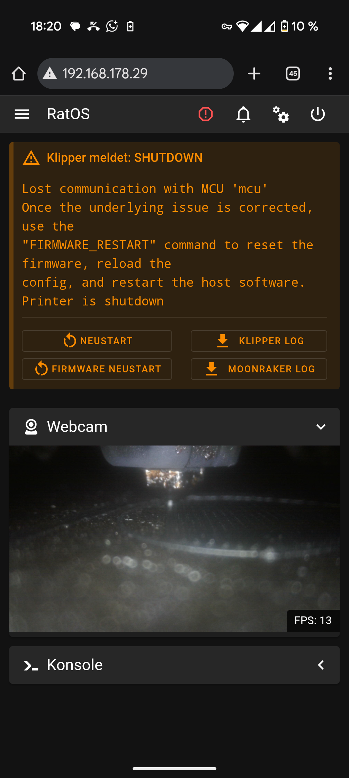The height and width of the screenshot is (778, 349).
Task: Tap the address bar 192.168.178.29
Action: [x=135, y=74]
